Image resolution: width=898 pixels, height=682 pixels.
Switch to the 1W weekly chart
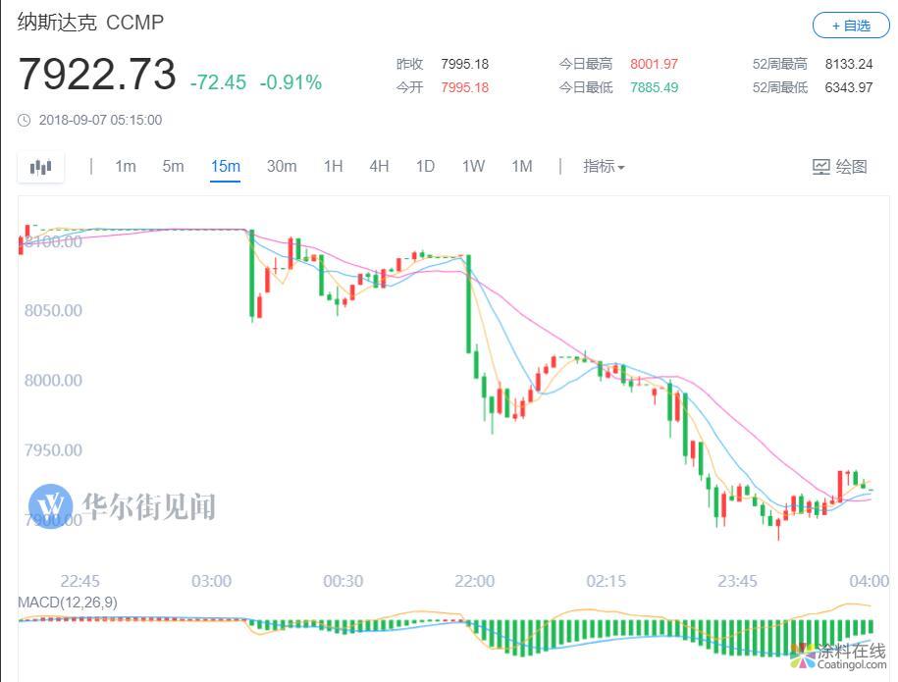click(x=473, y=167)
